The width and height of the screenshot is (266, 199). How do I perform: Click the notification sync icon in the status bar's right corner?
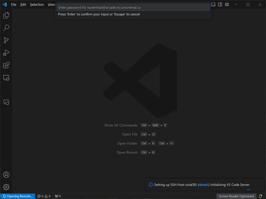[261, 196]
